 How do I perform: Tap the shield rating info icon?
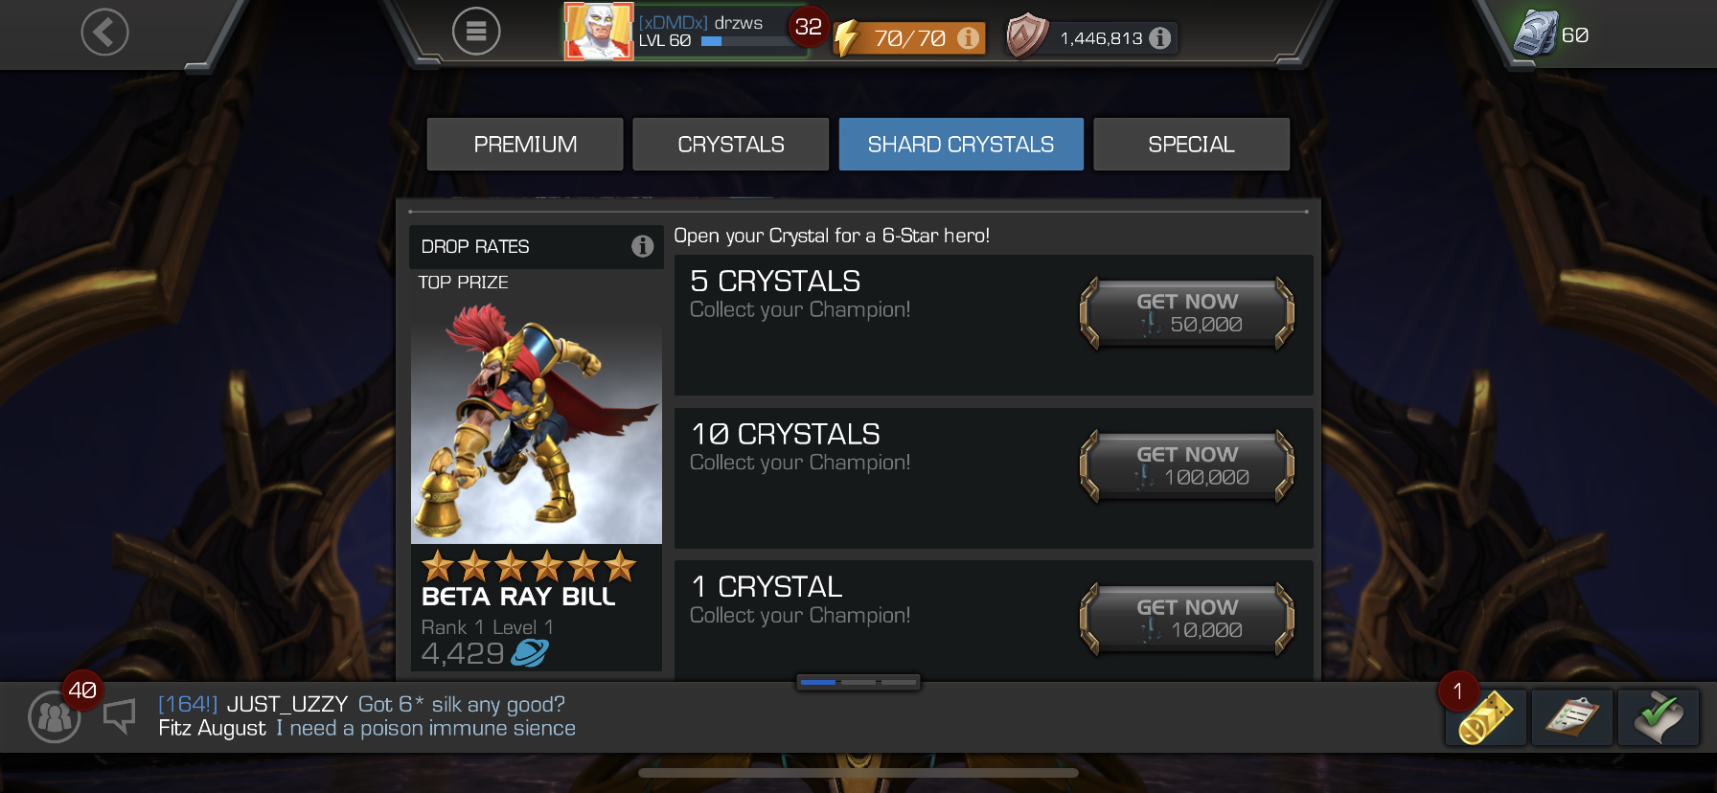[x=1160, y=37]
